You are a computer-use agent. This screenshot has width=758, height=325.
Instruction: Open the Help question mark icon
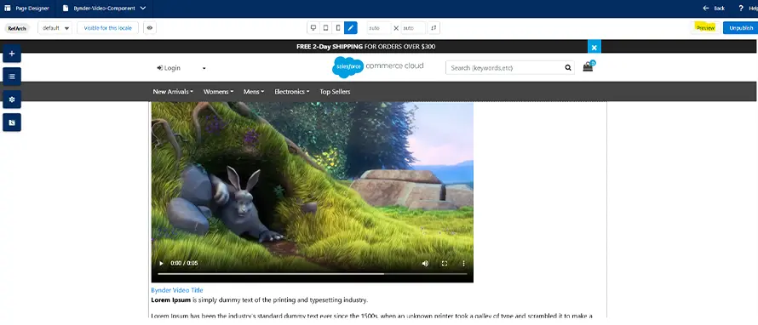(741, 9)
